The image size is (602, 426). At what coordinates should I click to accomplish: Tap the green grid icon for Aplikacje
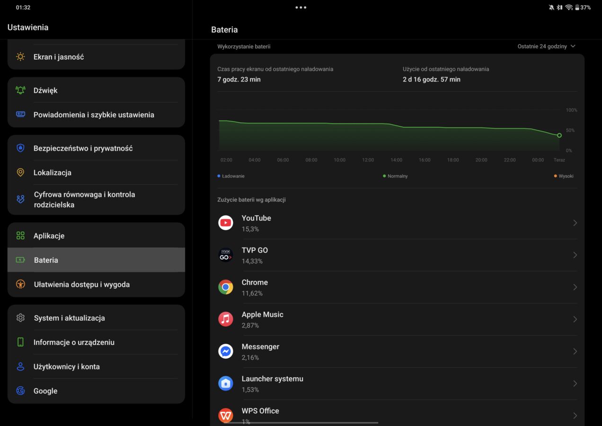[x=20, y=236]
